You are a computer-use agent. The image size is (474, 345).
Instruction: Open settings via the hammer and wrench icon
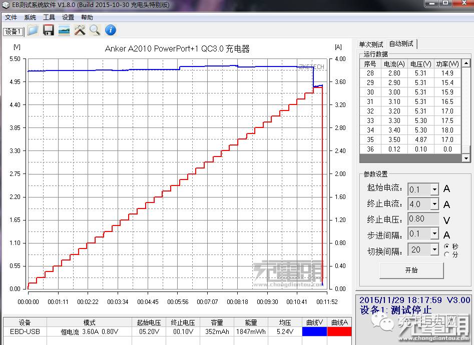point(80,30)
